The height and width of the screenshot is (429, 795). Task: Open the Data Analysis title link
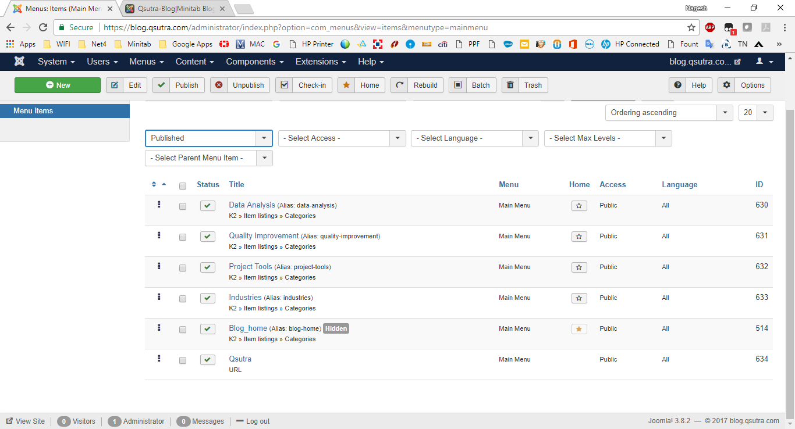[252, 205]
